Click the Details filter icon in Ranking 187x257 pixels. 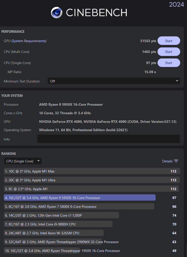(x=176, y=161)
